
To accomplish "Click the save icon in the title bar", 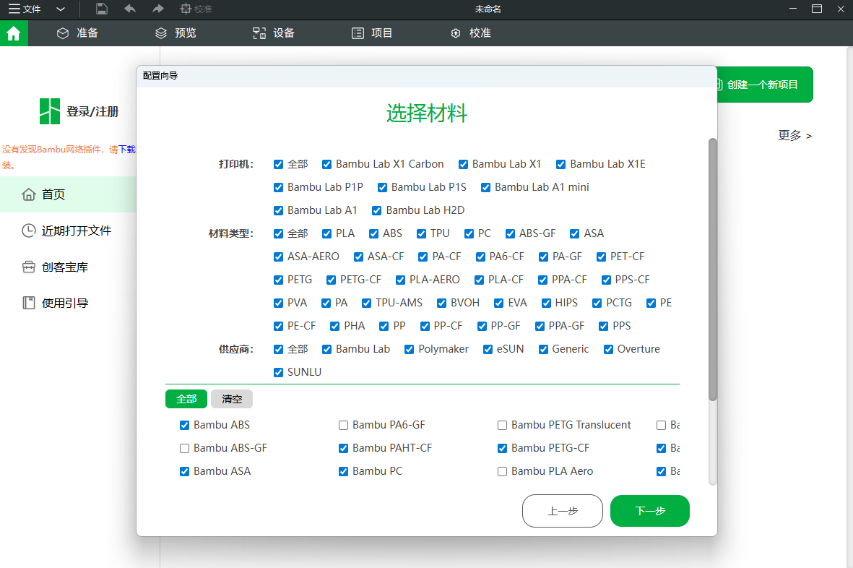I will (102, 9).
